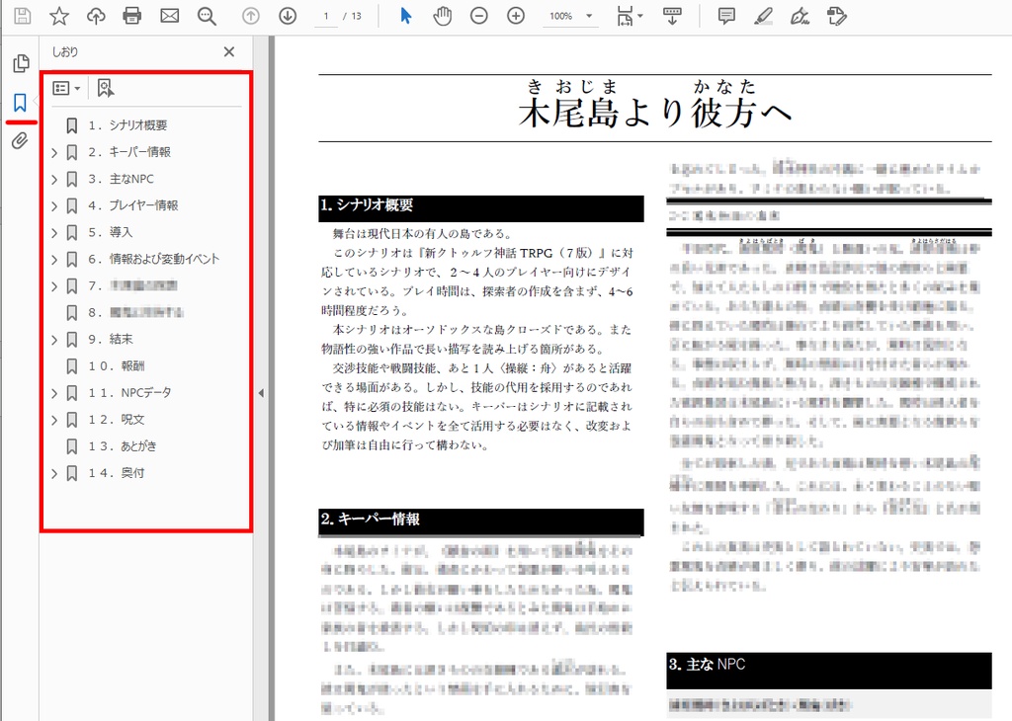Screen dimensions: 1012x721
Task: Expand bookmark 2. キーパー情報
Action: [x=54, y=152]
